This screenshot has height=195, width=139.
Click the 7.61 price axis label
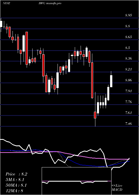pos(128,113)
